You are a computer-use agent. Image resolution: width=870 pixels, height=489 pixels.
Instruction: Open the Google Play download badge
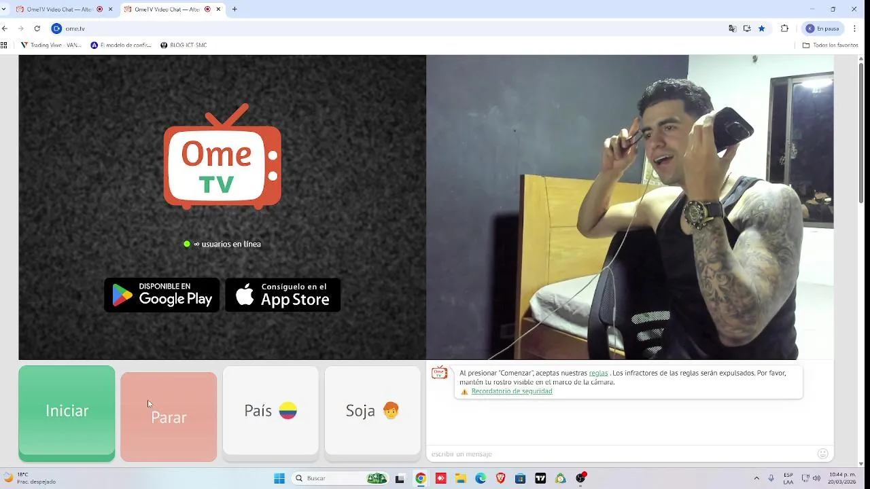click(x=162, y=295)
